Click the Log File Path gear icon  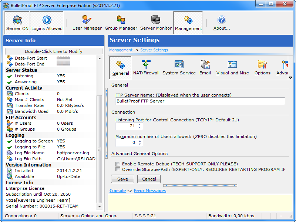click(10, 159)
